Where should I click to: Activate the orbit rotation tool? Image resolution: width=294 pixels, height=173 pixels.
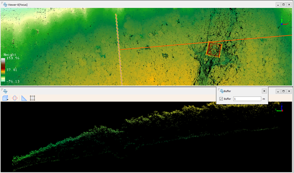click(15, 98)
